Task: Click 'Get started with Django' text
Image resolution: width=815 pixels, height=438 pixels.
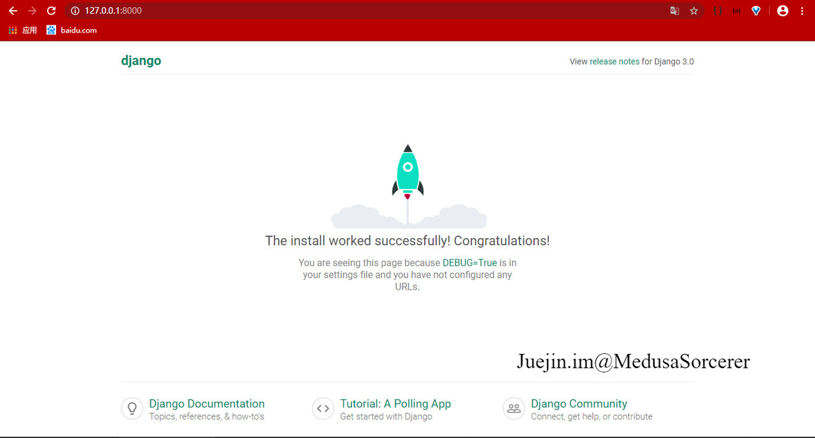Action: (x=386, y=416)
